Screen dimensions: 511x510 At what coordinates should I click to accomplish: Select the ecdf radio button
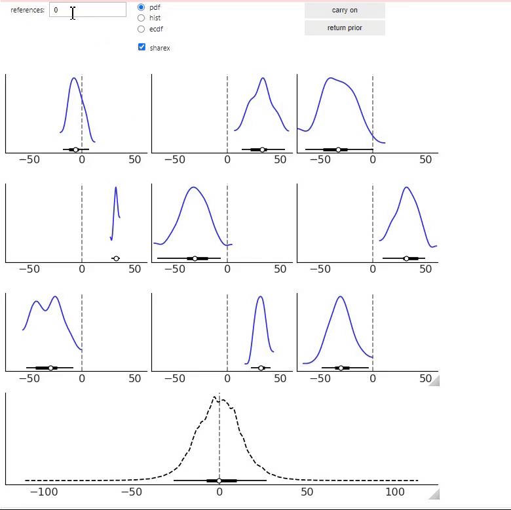point(141,29)
